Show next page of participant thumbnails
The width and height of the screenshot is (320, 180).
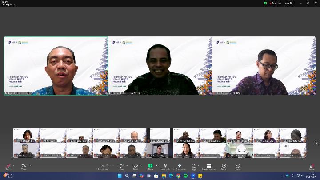(x=316, y=143)
